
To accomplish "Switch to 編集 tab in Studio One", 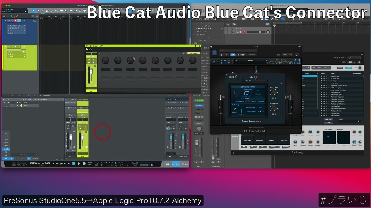I will click(x=168, y=164).
